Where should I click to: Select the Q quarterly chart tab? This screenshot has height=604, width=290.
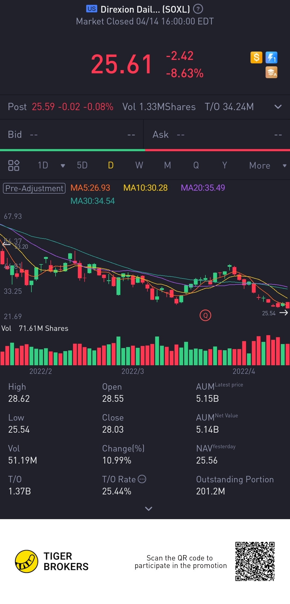pos(196,165)
